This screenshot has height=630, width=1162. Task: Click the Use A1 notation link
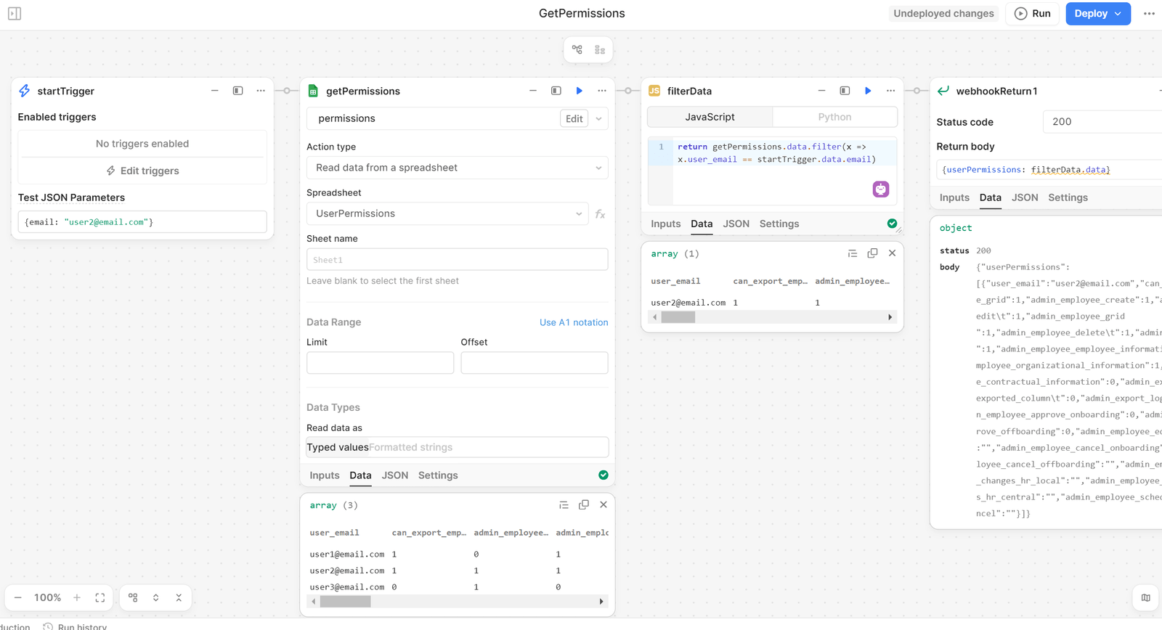(573, 322)
